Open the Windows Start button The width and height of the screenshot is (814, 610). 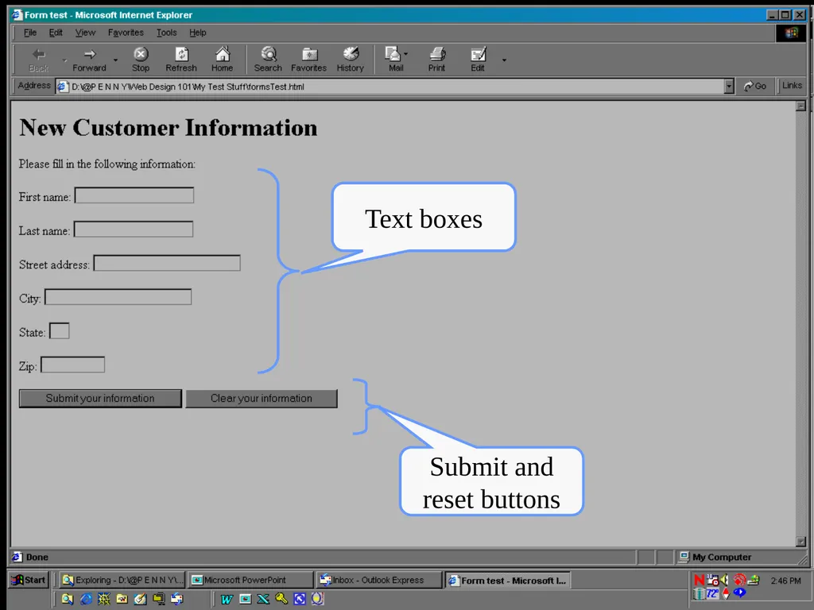tap(29, 580)
